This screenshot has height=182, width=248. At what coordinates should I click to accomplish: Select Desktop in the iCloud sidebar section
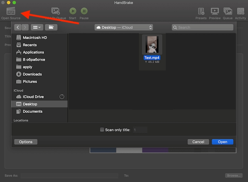tap(39, 104)
